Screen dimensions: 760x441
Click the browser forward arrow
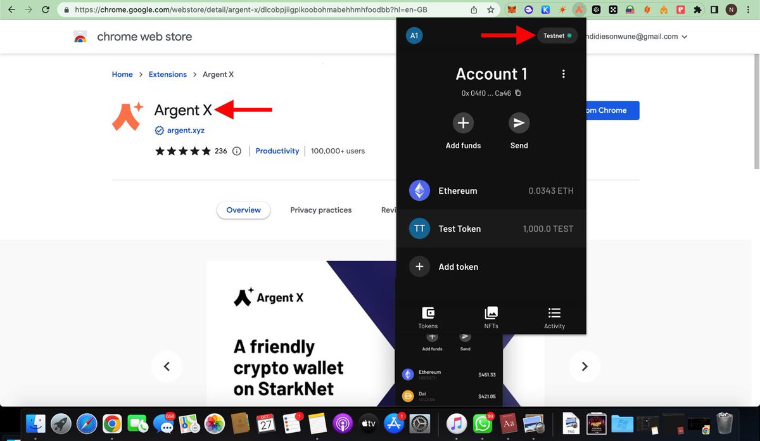click(28, 10)
